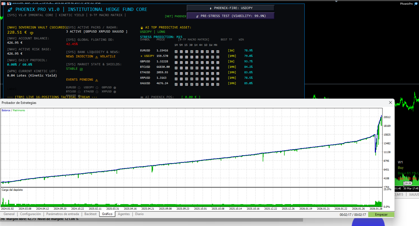Click warning icon beside EVENTS PENDING

click(x=97, y=80)
